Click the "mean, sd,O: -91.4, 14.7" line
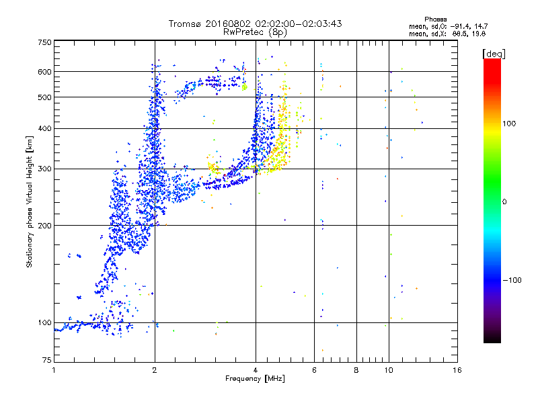538x403 pixels. 448,26
